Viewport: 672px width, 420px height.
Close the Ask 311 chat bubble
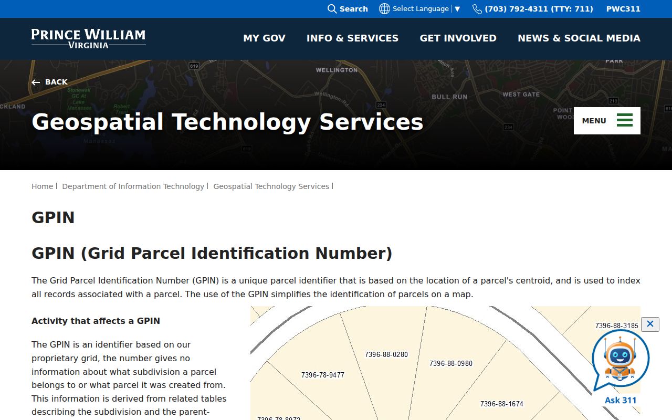(x=650, y=324)
